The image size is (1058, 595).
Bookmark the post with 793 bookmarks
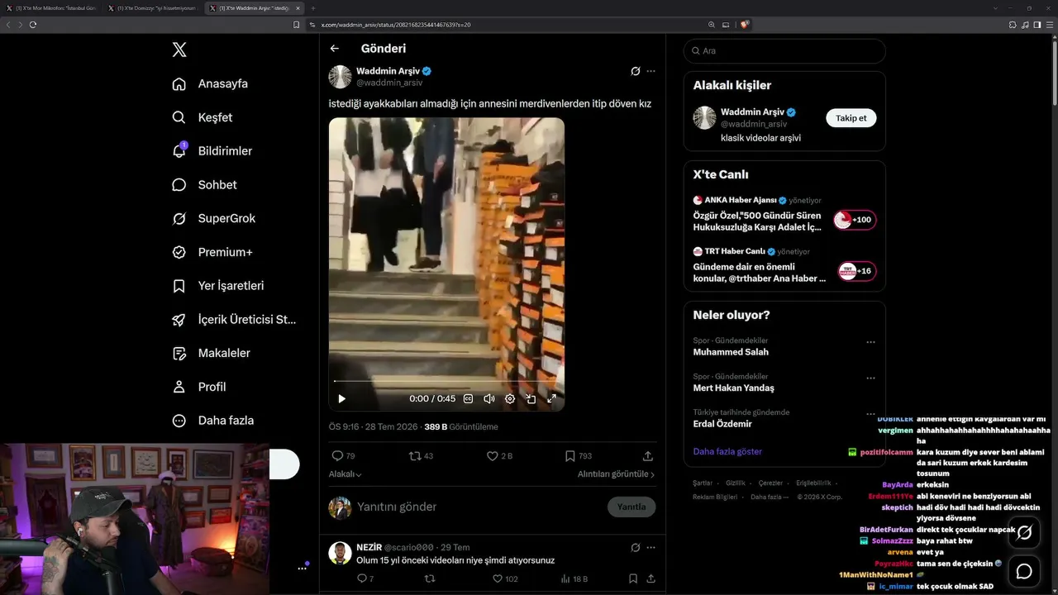click(x=570, y=456)
